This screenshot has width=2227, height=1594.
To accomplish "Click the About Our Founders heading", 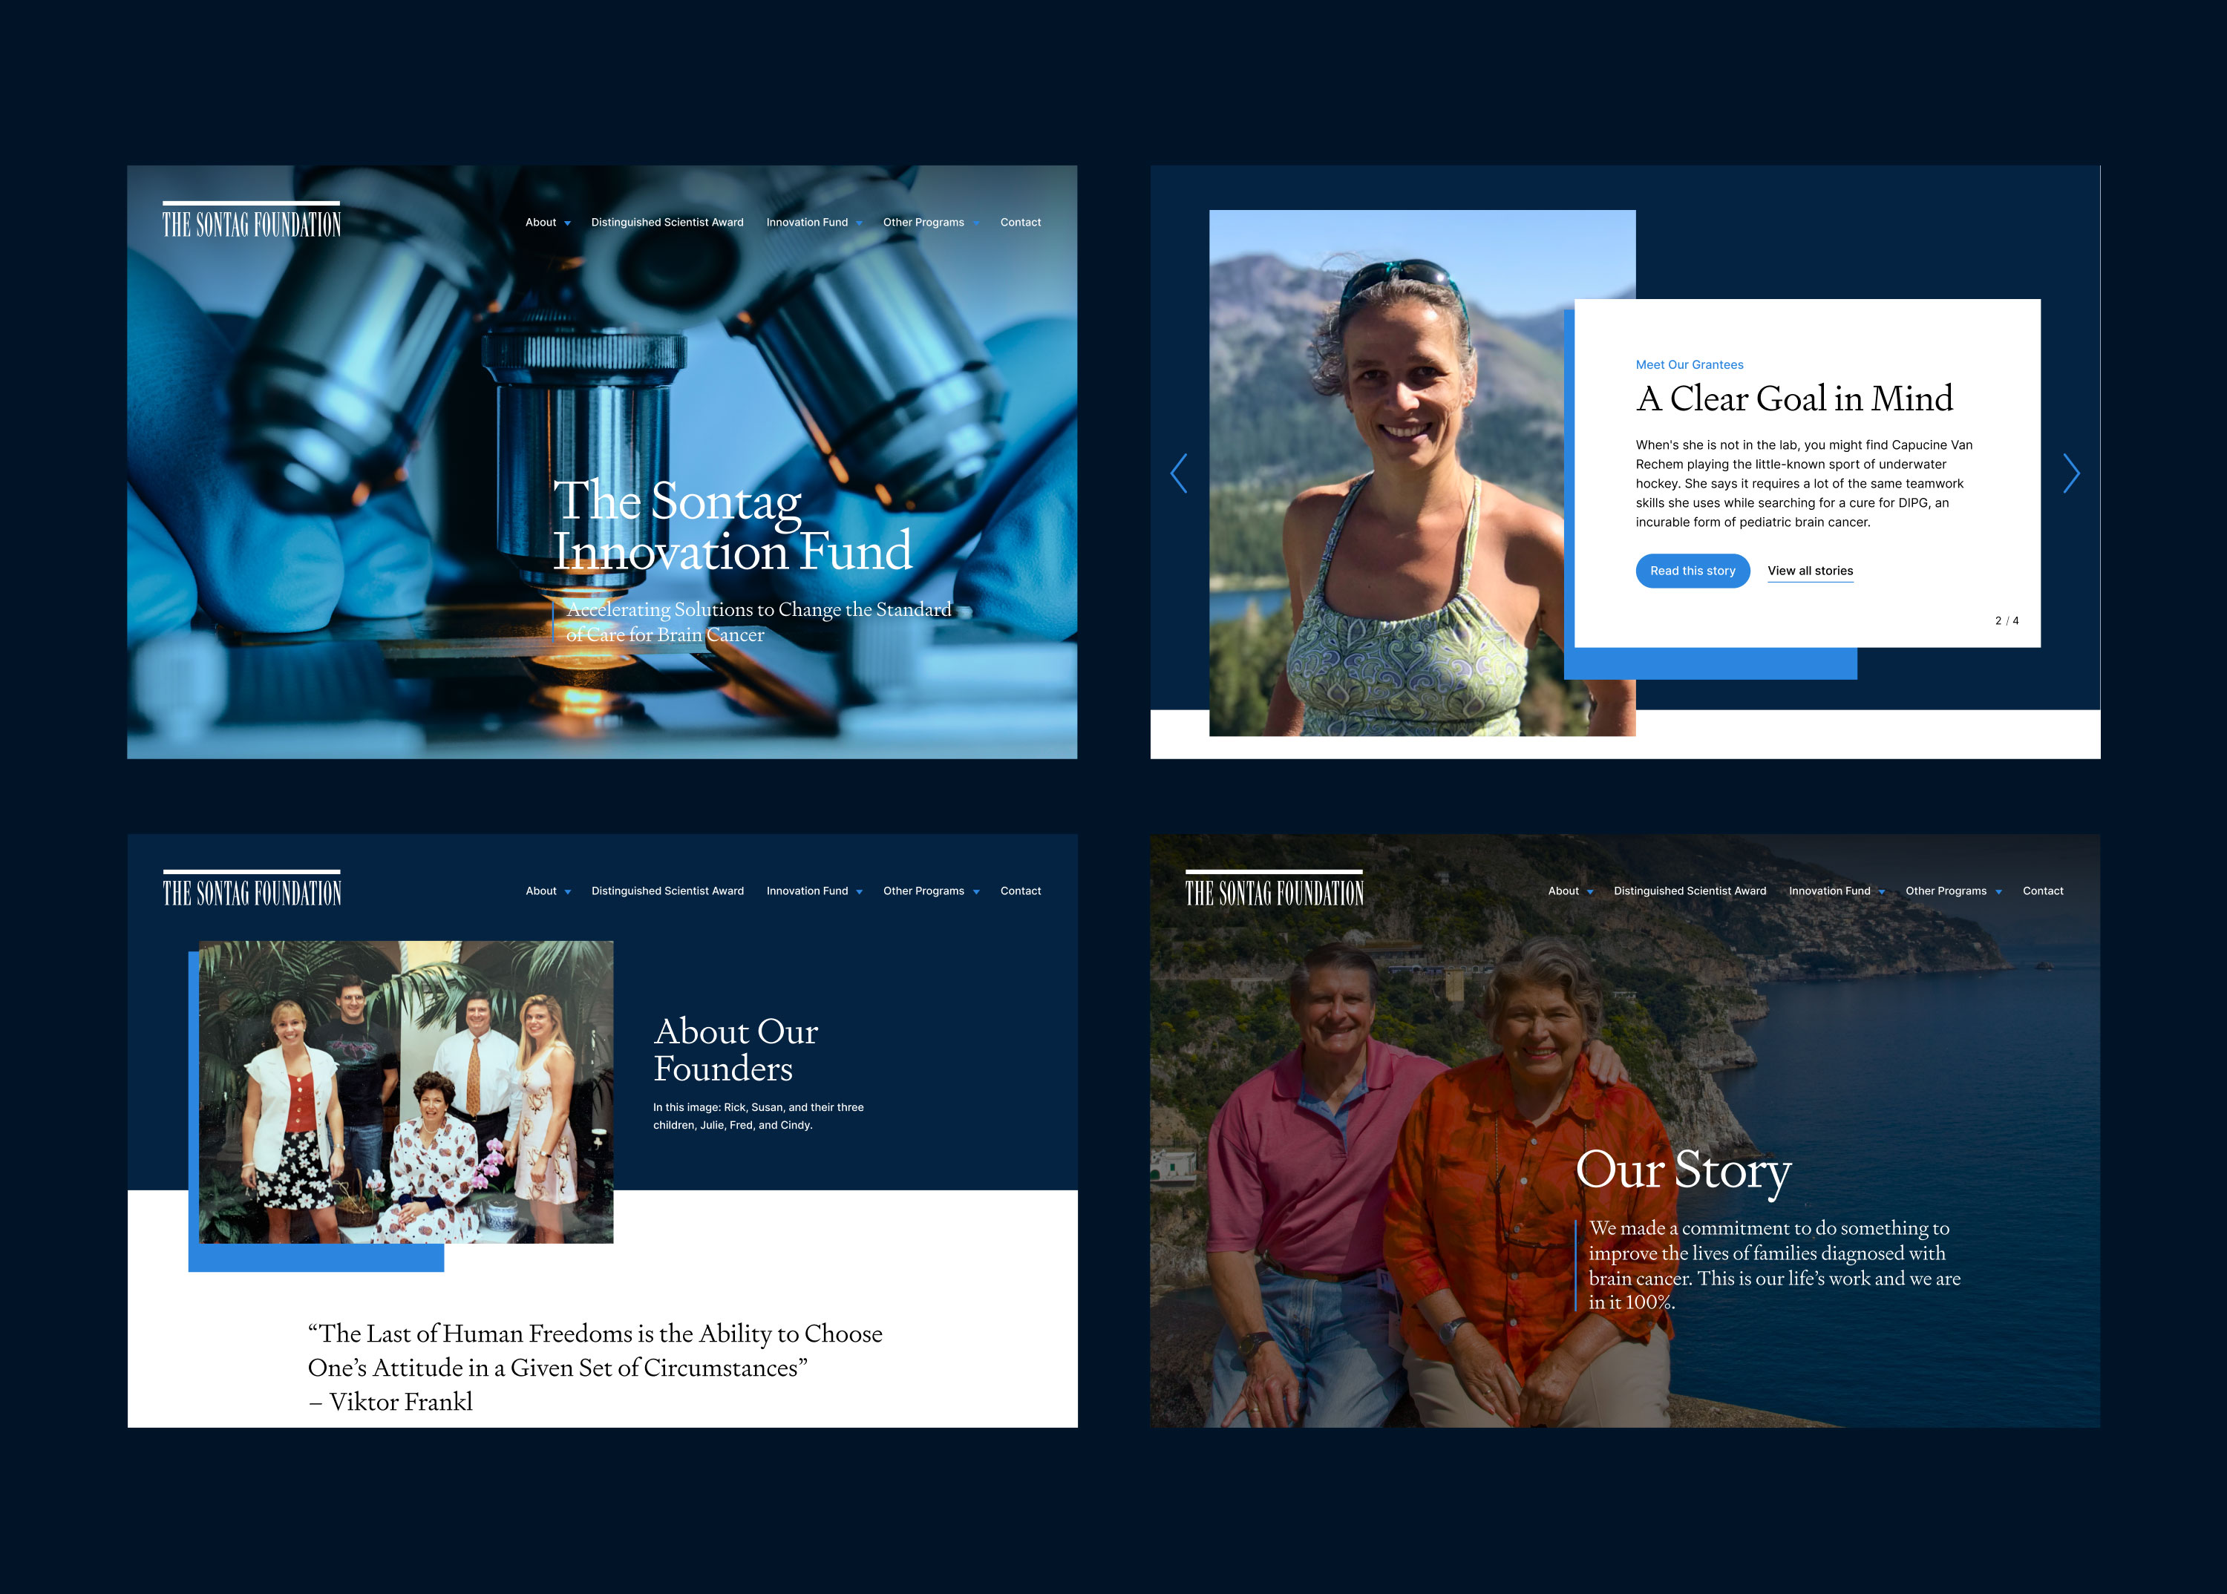I will [736, 1050].
